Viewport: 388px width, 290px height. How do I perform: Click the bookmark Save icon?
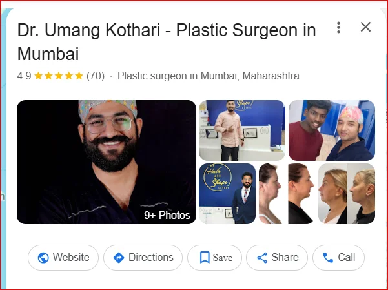[205, 257]
